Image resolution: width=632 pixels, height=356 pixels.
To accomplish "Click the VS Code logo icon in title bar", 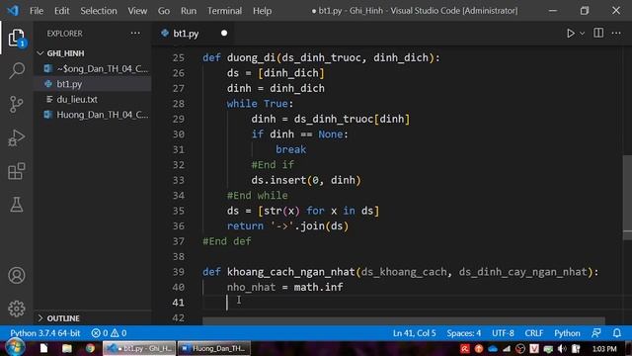I will [x=13, y=11].
